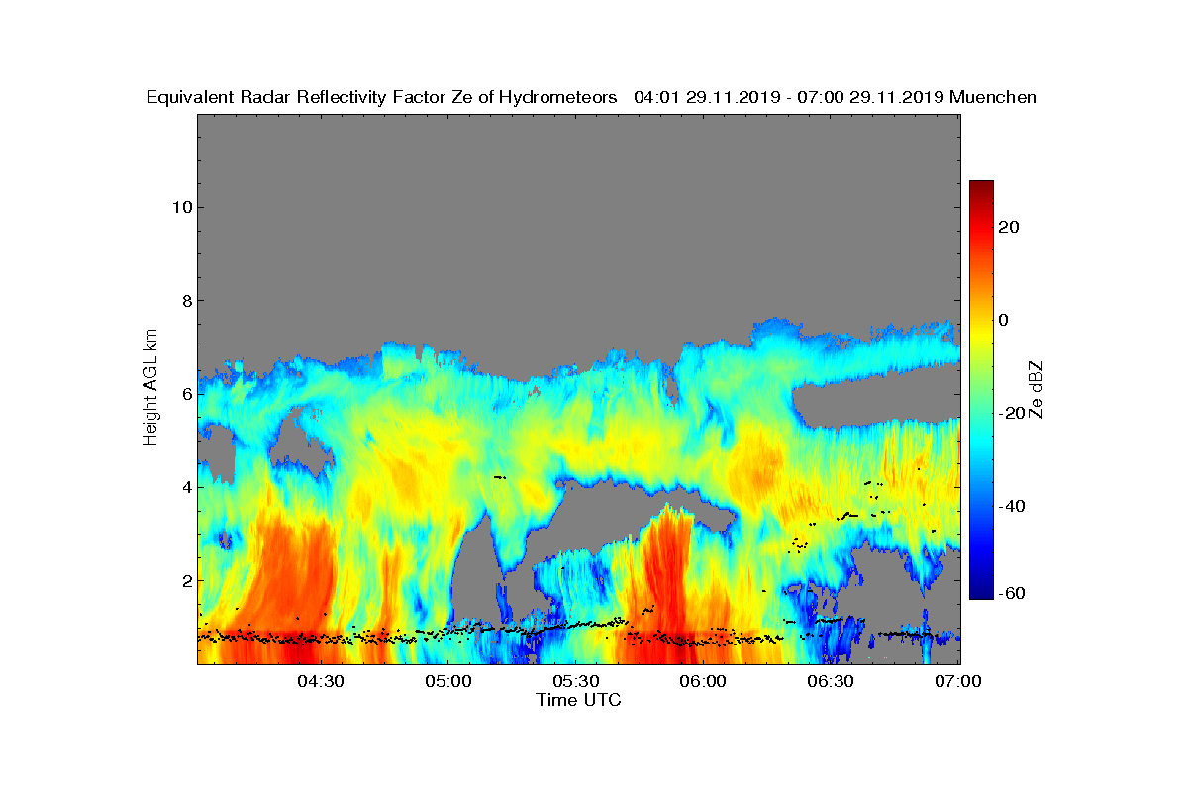Click the colorbar value 0
The image size is (1188, 792).
pos(1005,320)
